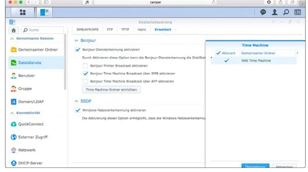
Task: Open QuickConnect in sidebar
Action: coord(36,124)
